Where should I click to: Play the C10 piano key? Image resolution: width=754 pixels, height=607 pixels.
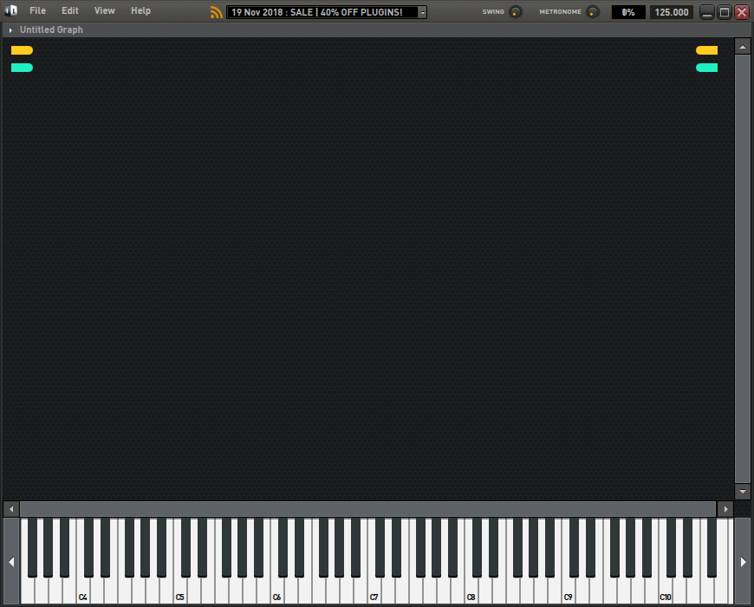tap(666, 592)
